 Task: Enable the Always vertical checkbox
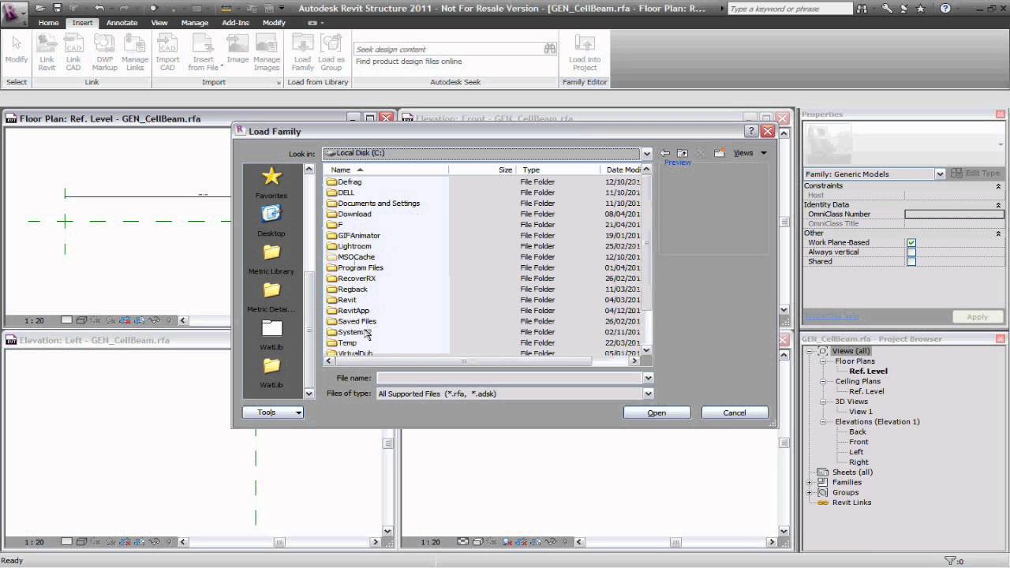tap(911, 252)
